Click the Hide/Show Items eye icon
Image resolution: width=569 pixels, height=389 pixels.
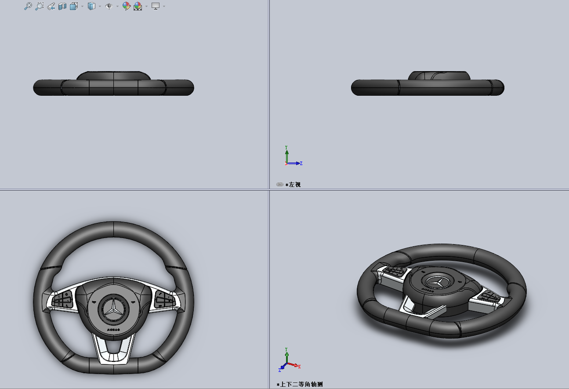click(x=109, y=6)
